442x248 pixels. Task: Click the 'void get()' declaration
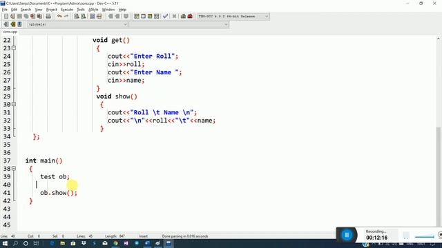click(111, 40)
